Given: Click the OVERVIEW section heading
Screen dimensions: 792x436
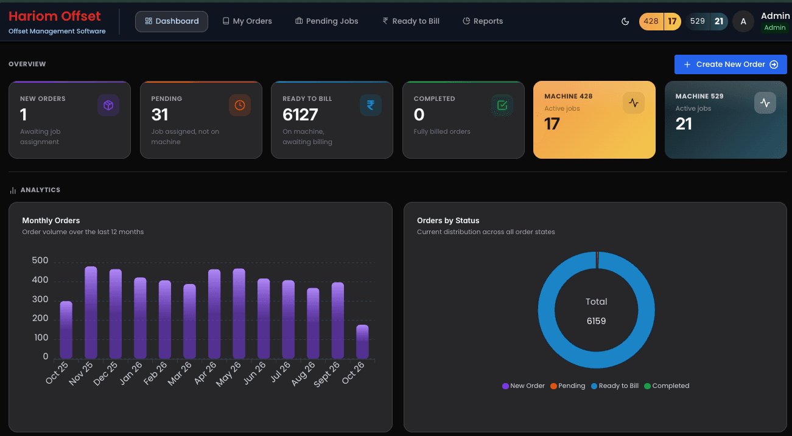Looking at the screenshot, I should coord(27,64).
